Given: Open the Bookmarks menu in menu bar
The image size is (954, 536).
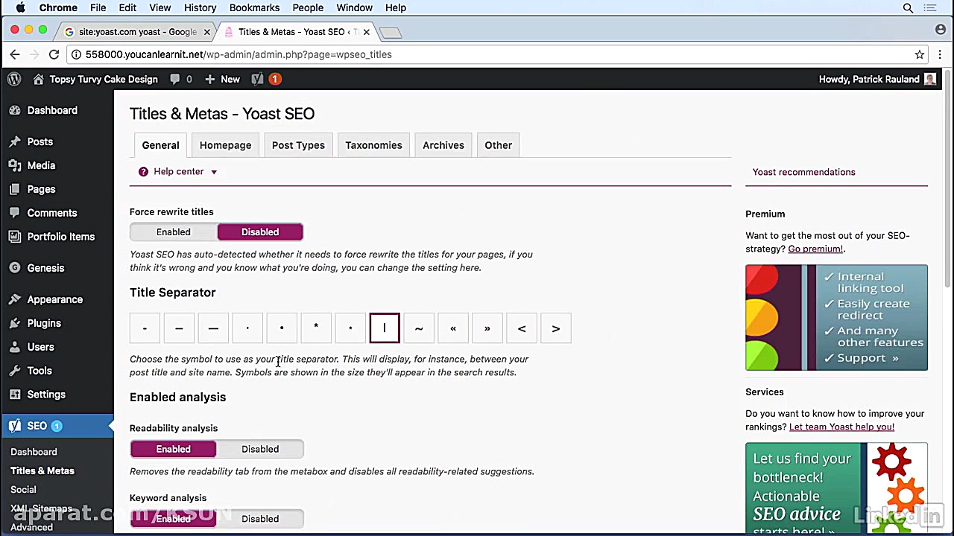Looking at the screenshot, I should 254,8.
